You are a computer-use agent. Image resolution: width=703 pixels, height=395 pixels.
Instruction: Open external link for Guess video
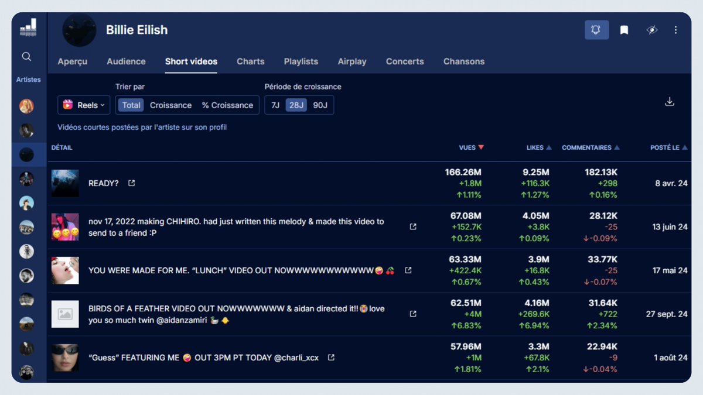point(331,357)
